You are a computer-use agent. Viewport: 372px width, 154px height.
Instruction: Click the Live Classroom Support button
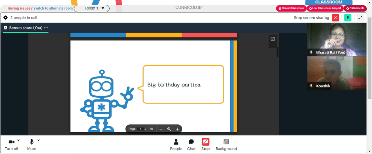(325, 8)
